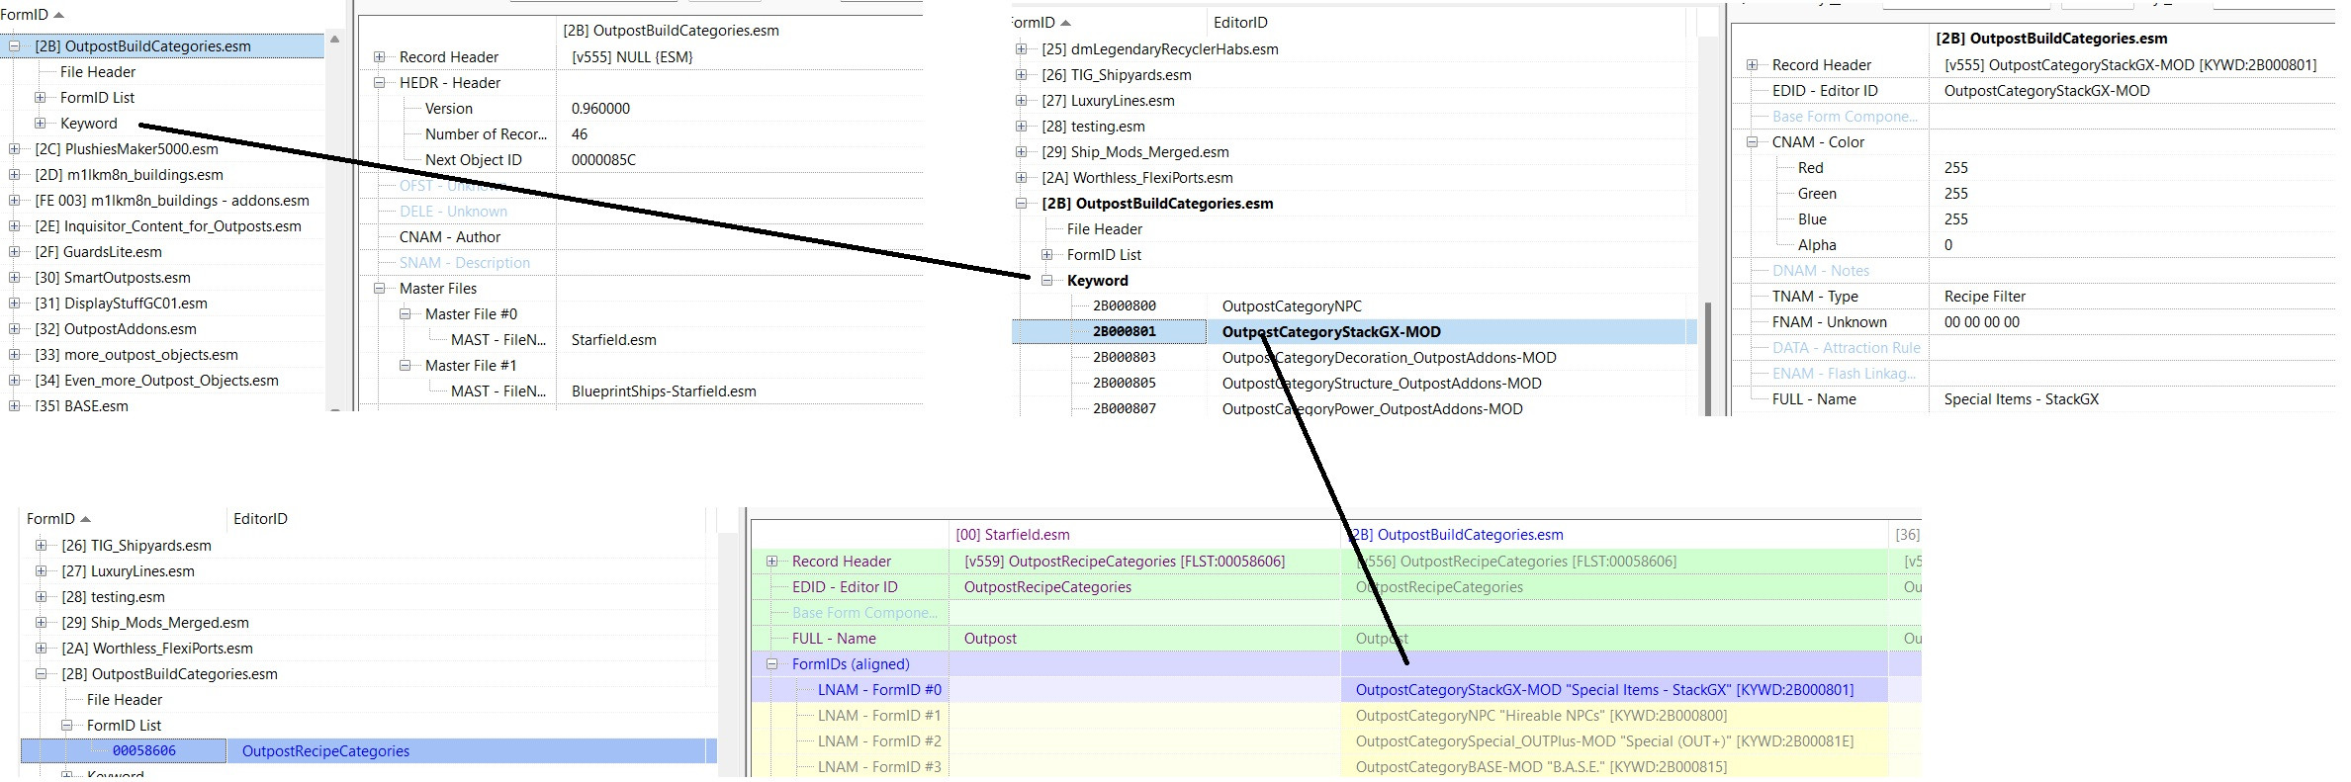Collapse the Master Files section
The height and width of the screenshot is (782, 2351).
click(379, 288)
